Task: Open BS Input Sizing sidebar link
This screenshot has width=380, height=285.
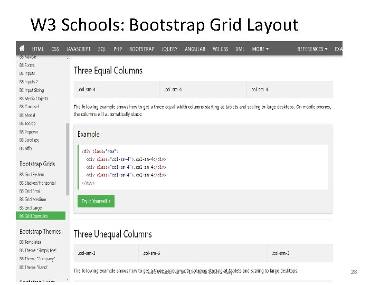Action: pos(32,90)
